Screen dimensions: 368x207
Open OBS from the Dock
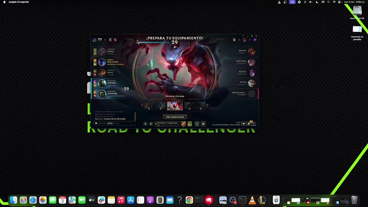[233, 200]
